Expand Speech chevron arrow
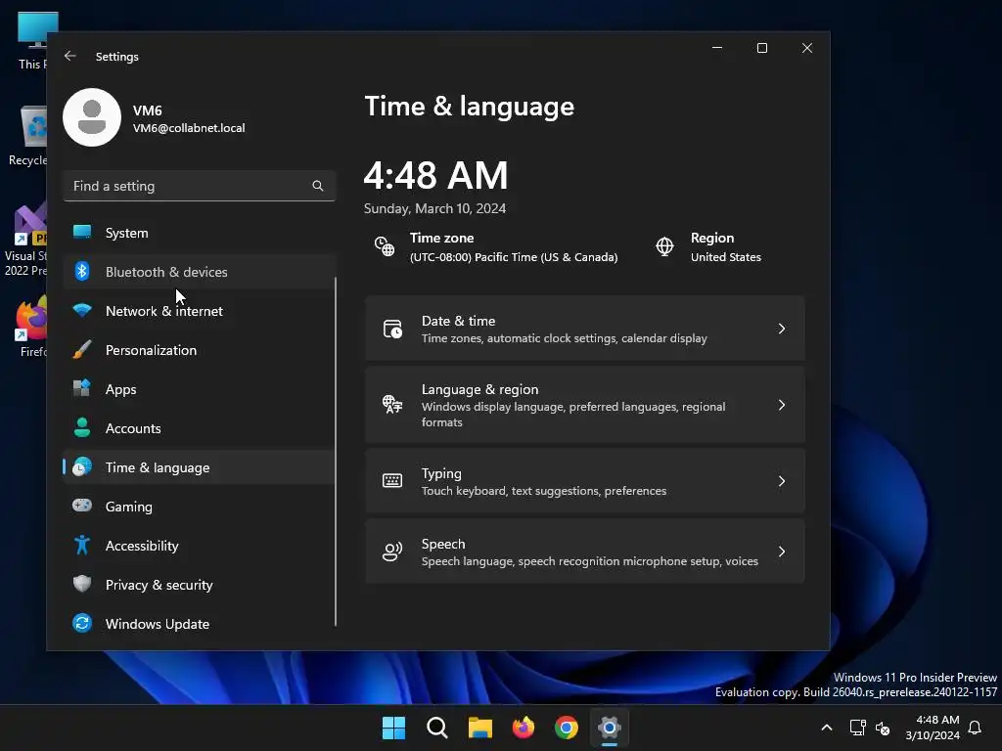This screenshot has height=751, width=1002. (782, 552)
